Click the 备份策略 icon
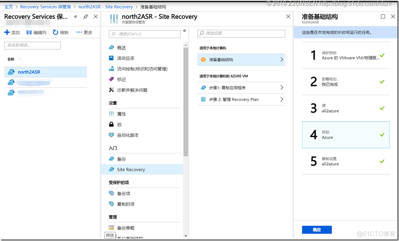Viewport: 399px width, 241px height. tap(111, 227)
